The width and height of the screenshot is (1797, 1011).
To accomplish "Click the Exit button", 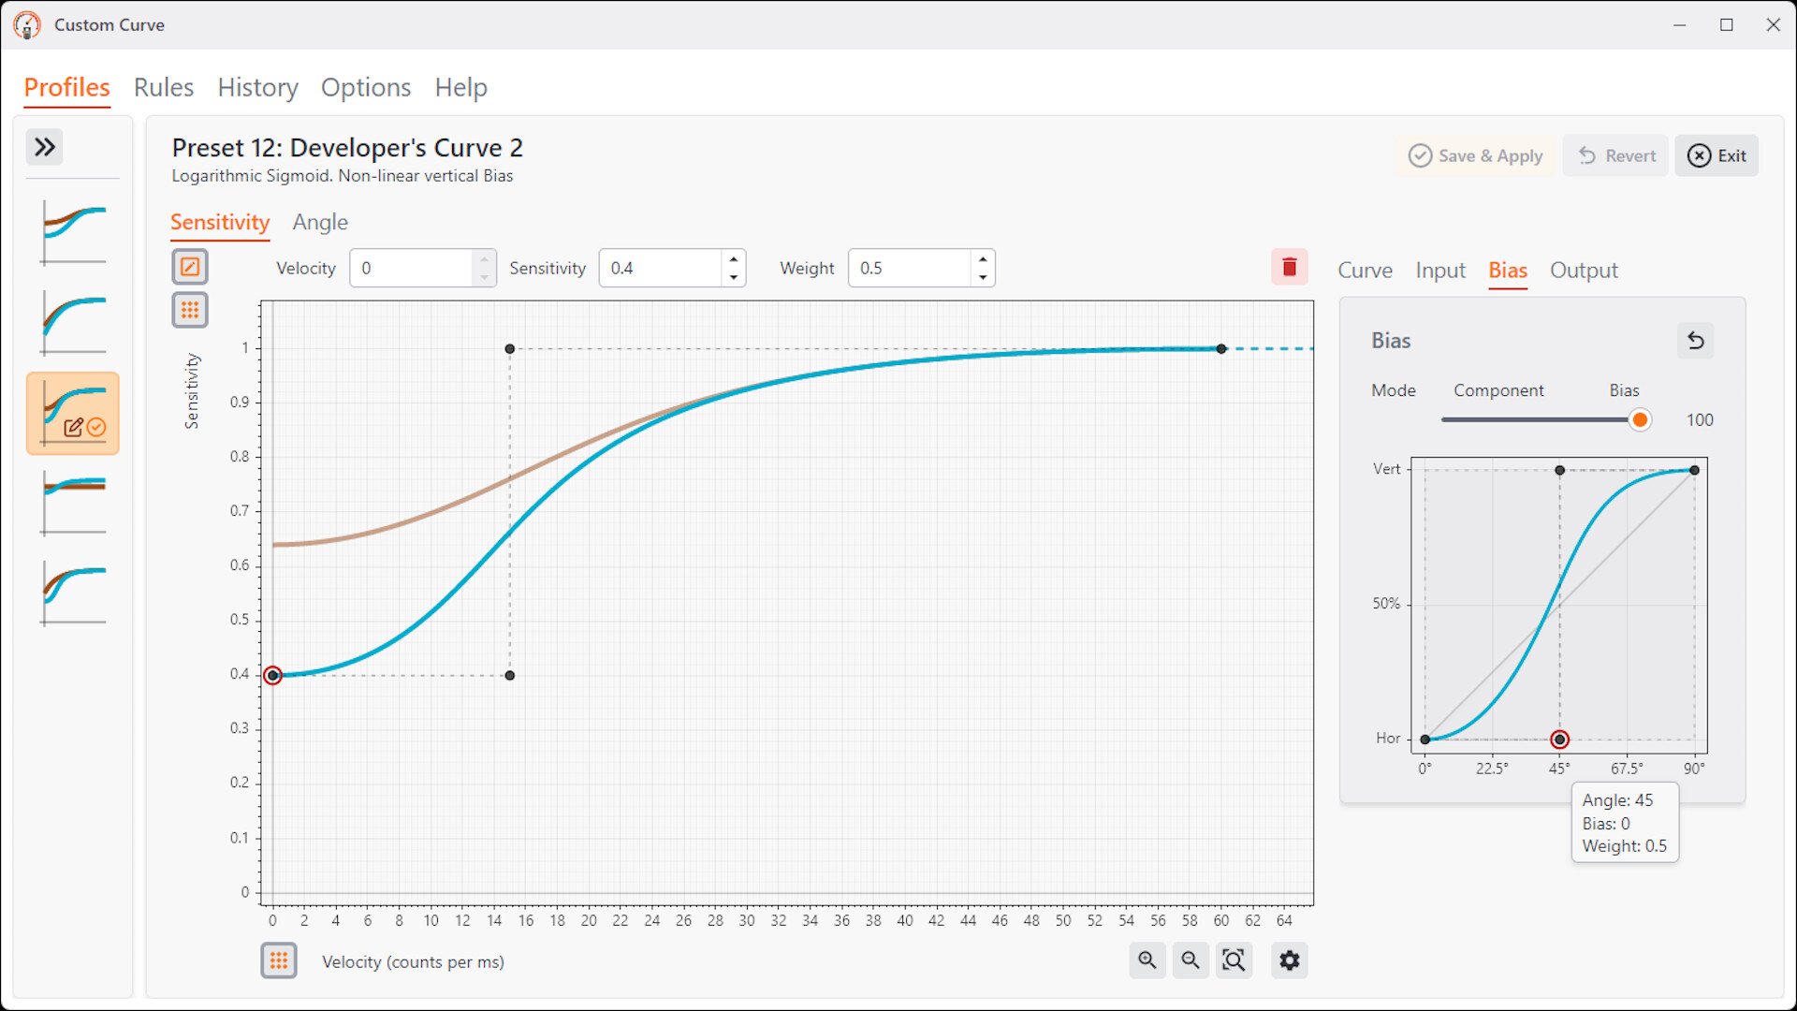I will (1717, 155).
